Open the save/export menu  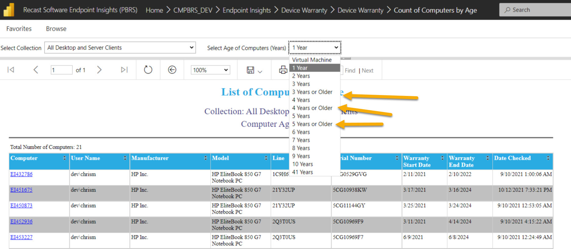(254, 70)
